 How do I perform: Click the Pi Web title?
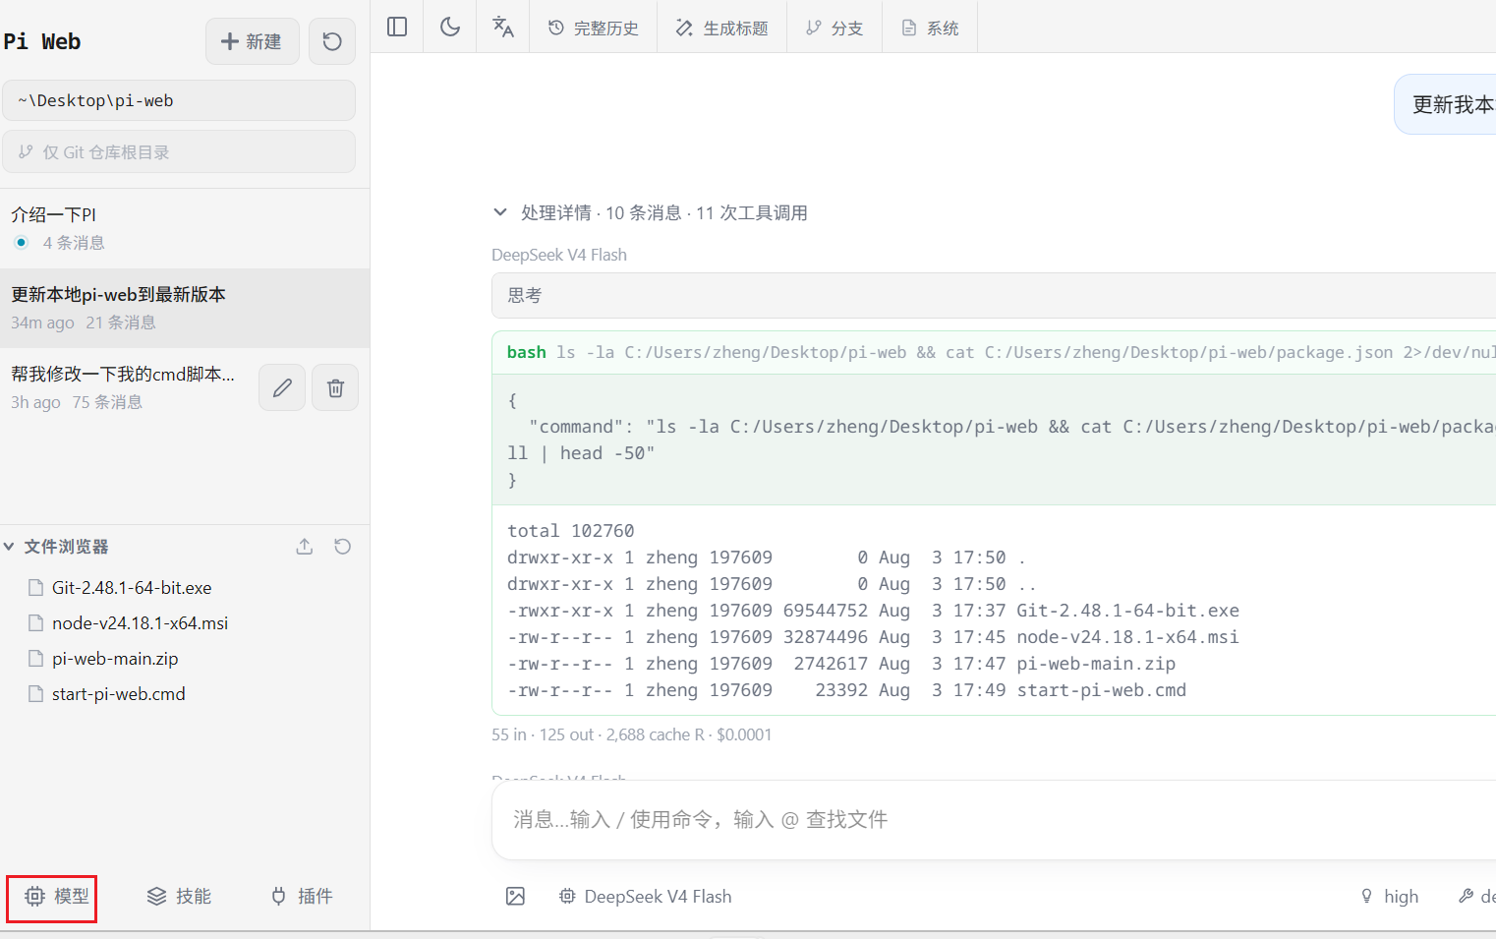click(42, 41)
